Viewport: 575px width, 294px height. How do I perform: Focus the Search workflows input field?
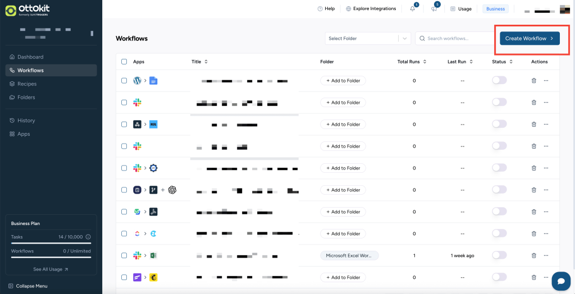(455, 39)
